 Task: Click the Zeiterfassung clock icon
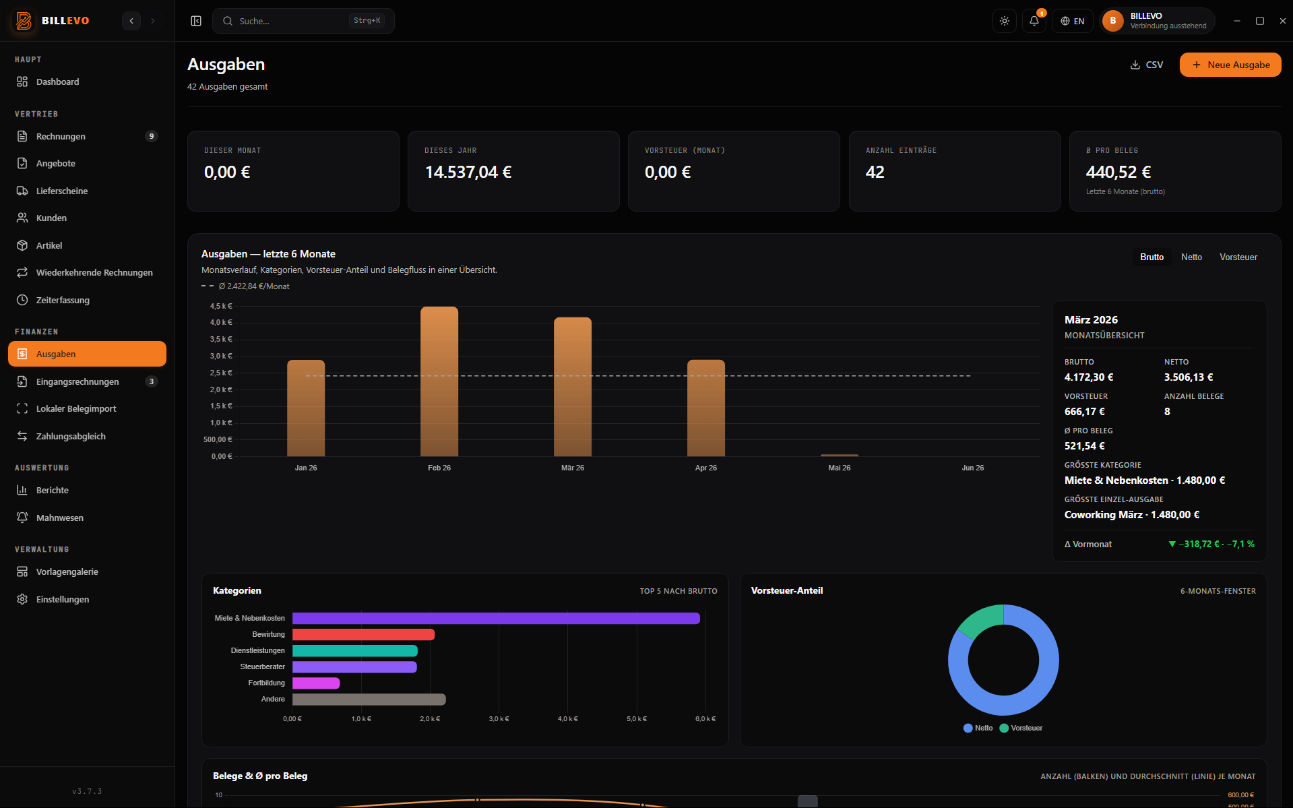click(x=22, y=300)
